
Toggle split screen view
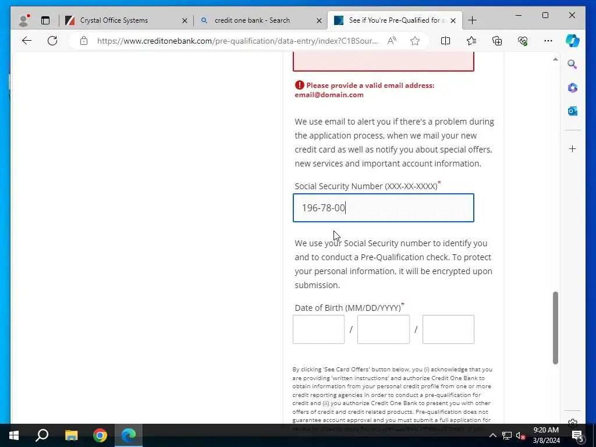tap(445, 41)
